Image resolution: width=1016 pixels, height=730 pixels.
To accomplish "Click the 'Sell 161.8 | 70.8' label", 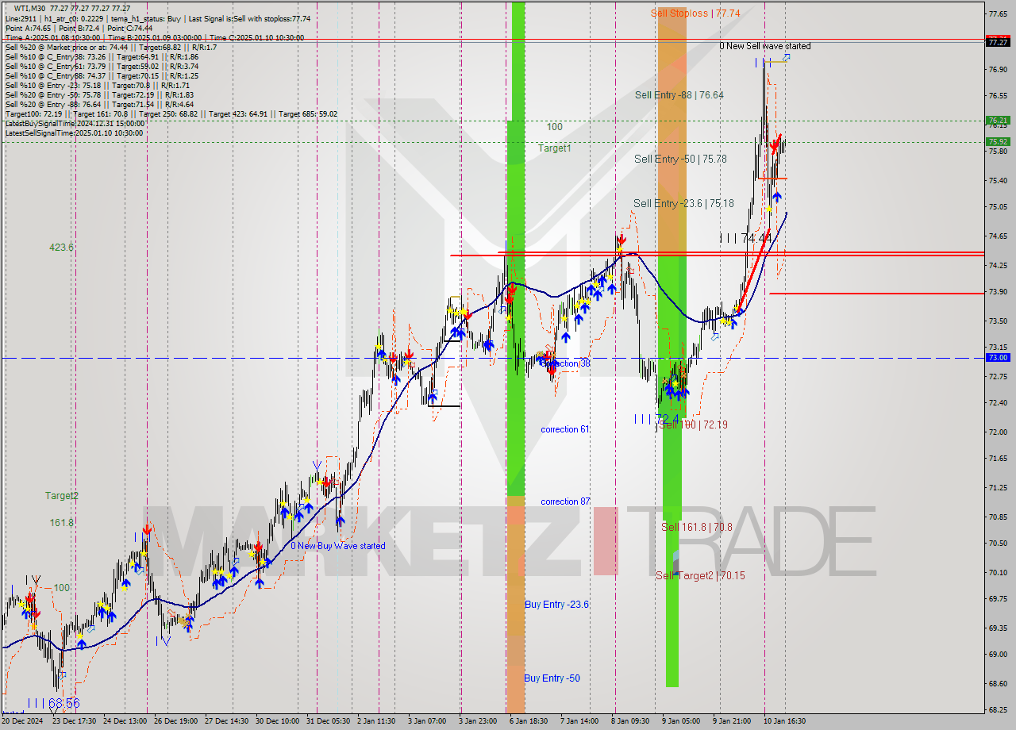I will 697,527.
